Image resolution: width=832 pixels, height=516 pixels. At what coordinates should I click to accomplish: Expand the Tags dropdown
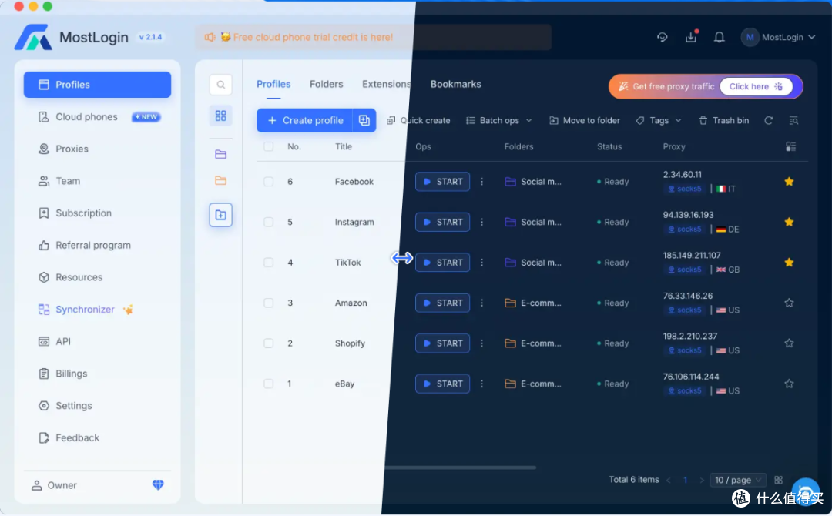click(x=659, y=120)
